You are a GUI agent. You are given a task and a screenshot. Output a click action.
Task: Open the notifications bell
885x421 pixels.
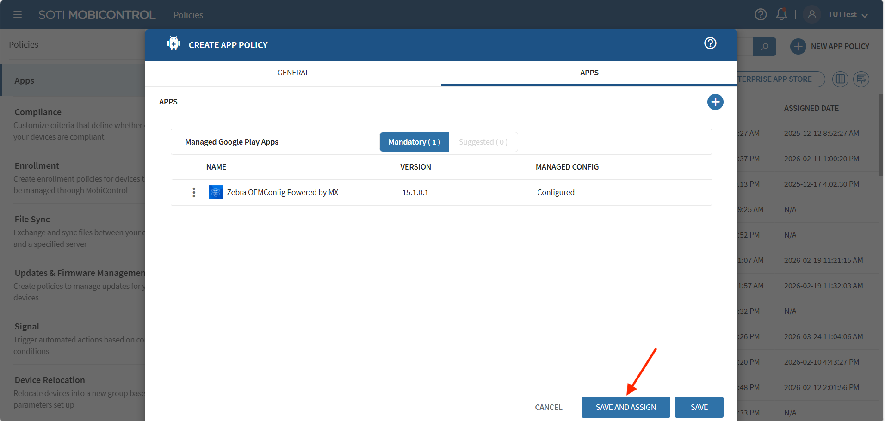(x=781, y=14)
